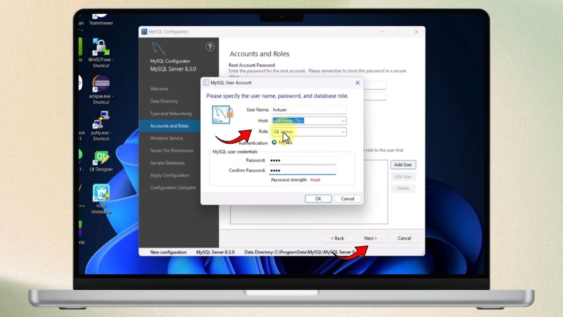Go to the Configuration Complete step

pyautogui.click(x=173, y=187)
